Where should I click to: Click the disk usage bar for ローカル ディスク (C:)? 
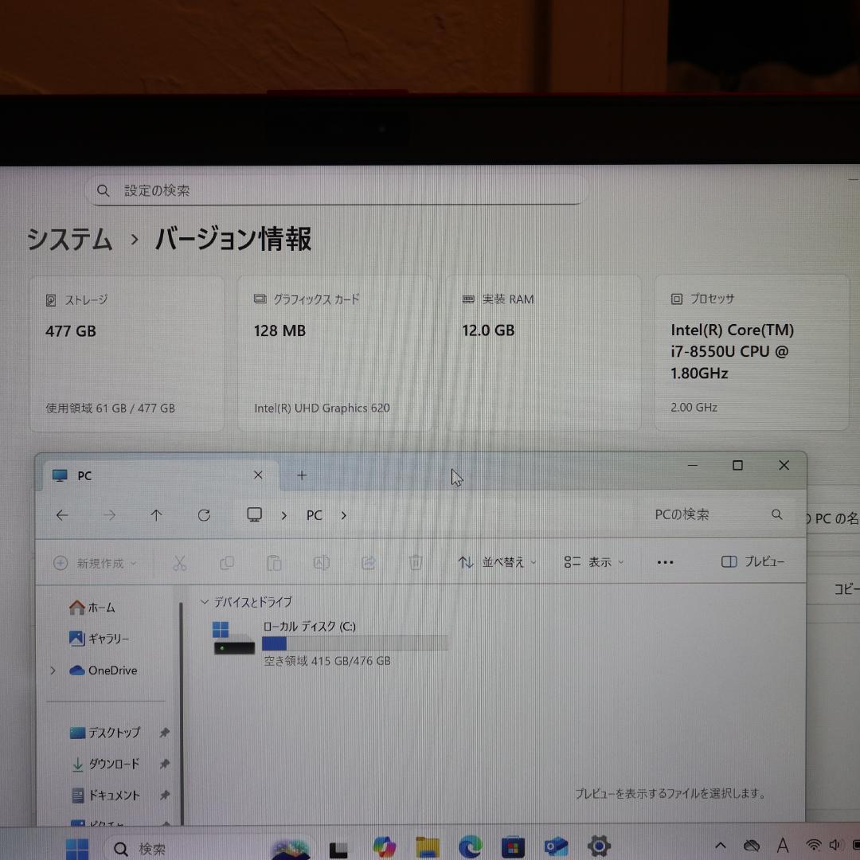pos(356,643)
